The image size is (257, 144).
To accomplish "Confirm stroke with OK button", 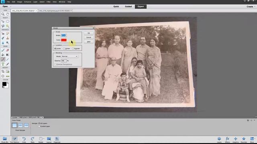I will click(x=89, y=33).
